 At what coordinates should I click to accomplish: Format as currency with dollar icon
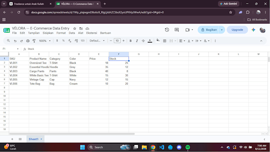point(57,41)
